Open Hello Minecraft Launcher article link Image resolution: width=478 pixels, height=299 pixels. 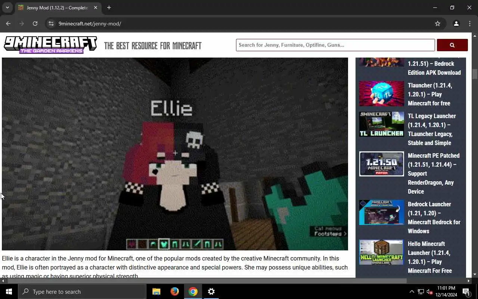pos(430,257)
